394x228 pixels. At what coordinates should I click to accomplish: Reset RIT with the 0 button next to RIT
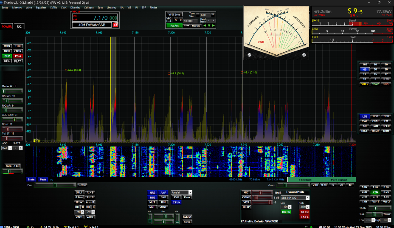click(83, 207)
